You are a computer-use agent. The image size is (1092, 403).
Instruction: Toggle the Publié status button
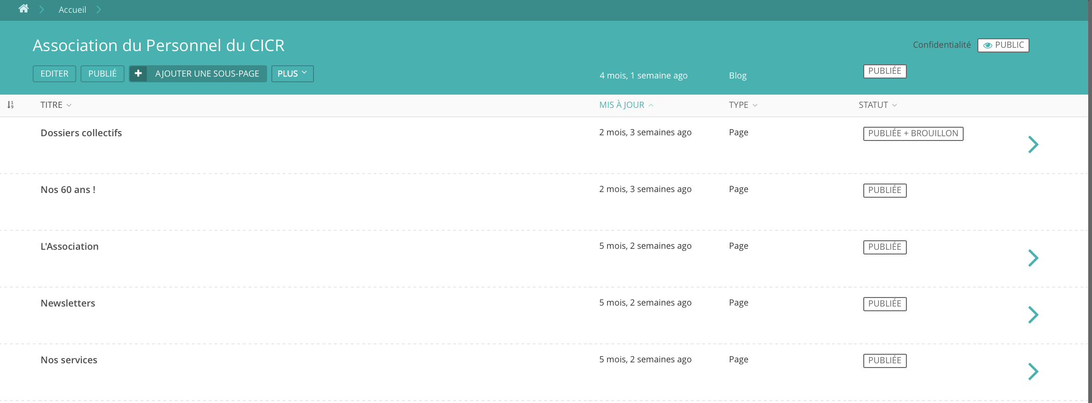tap(102, 73)
